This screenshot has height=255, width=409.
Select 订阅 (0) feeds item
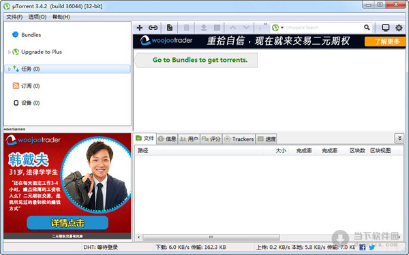coord(31,86)
